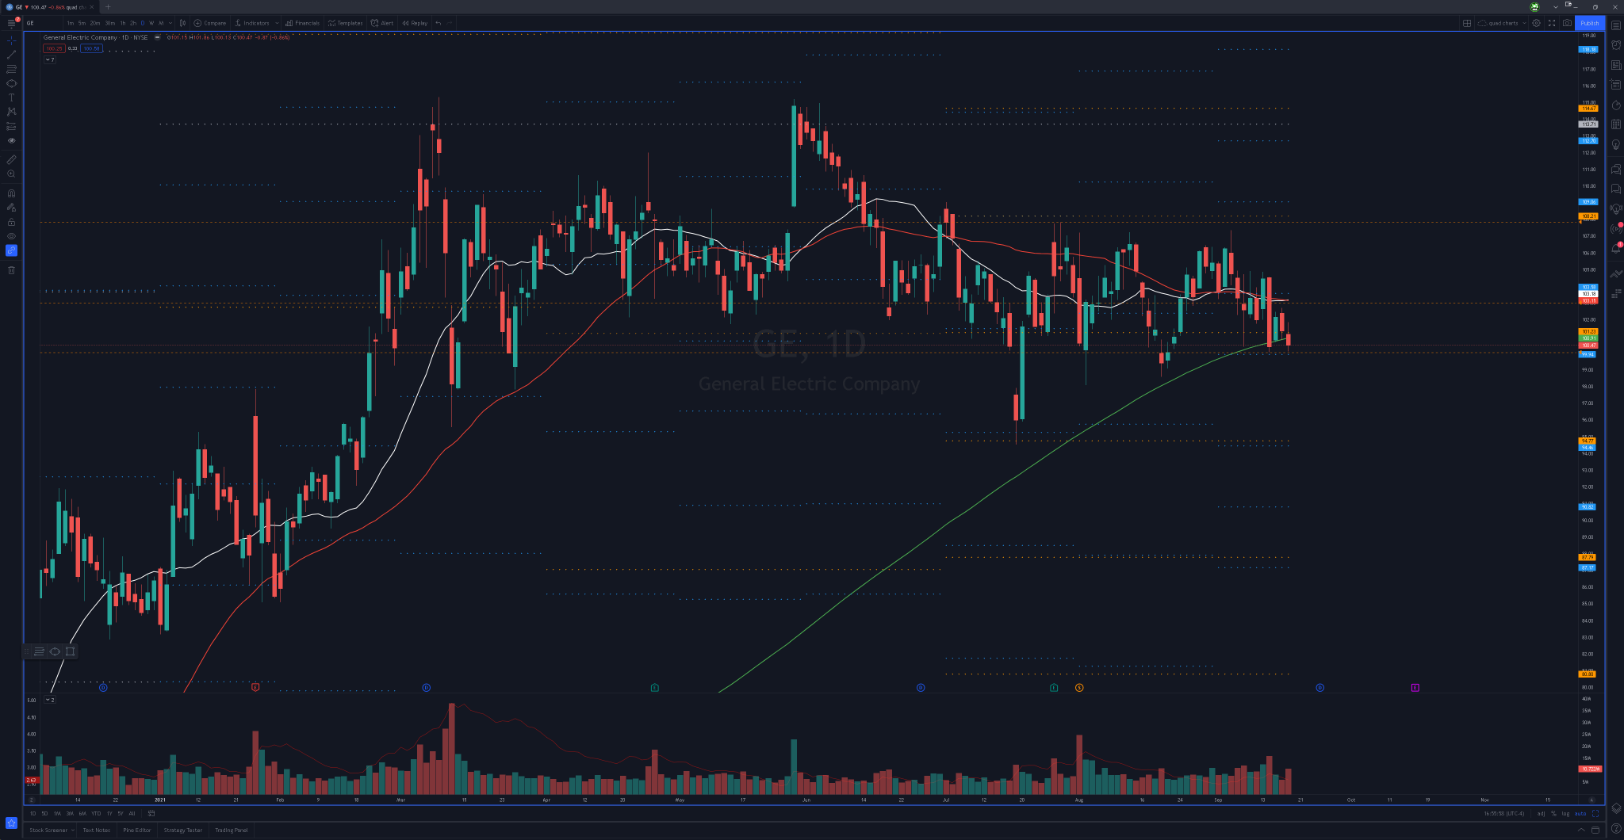Create a new Alert
This screenshot has width=1624, height=840.
[382, 23]
